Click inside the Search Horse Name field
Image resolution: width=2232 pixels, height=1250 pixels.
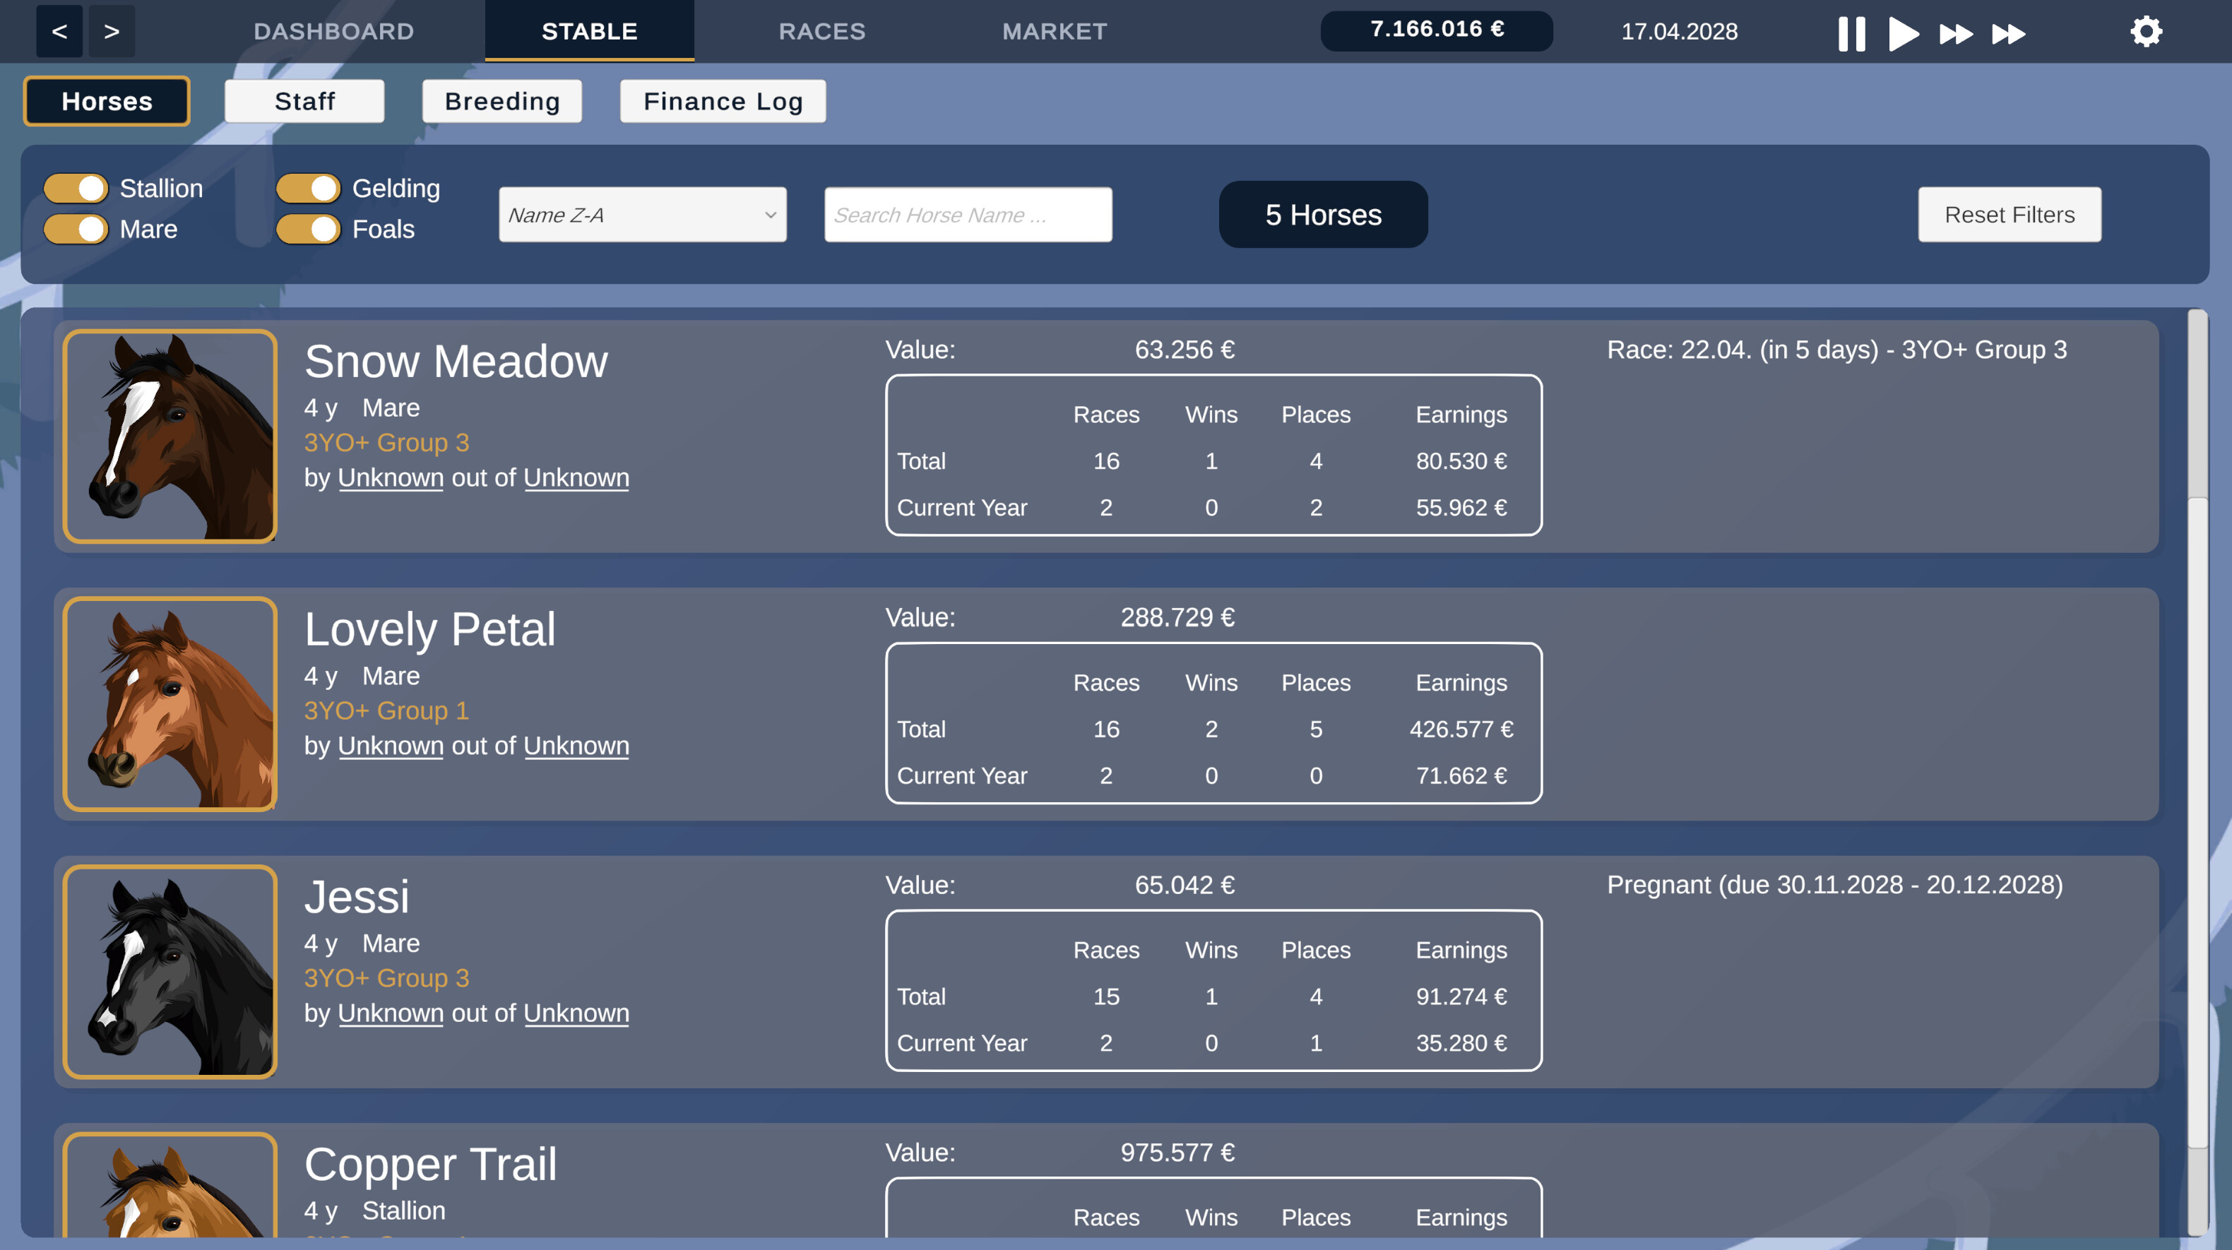coord(967,214)
